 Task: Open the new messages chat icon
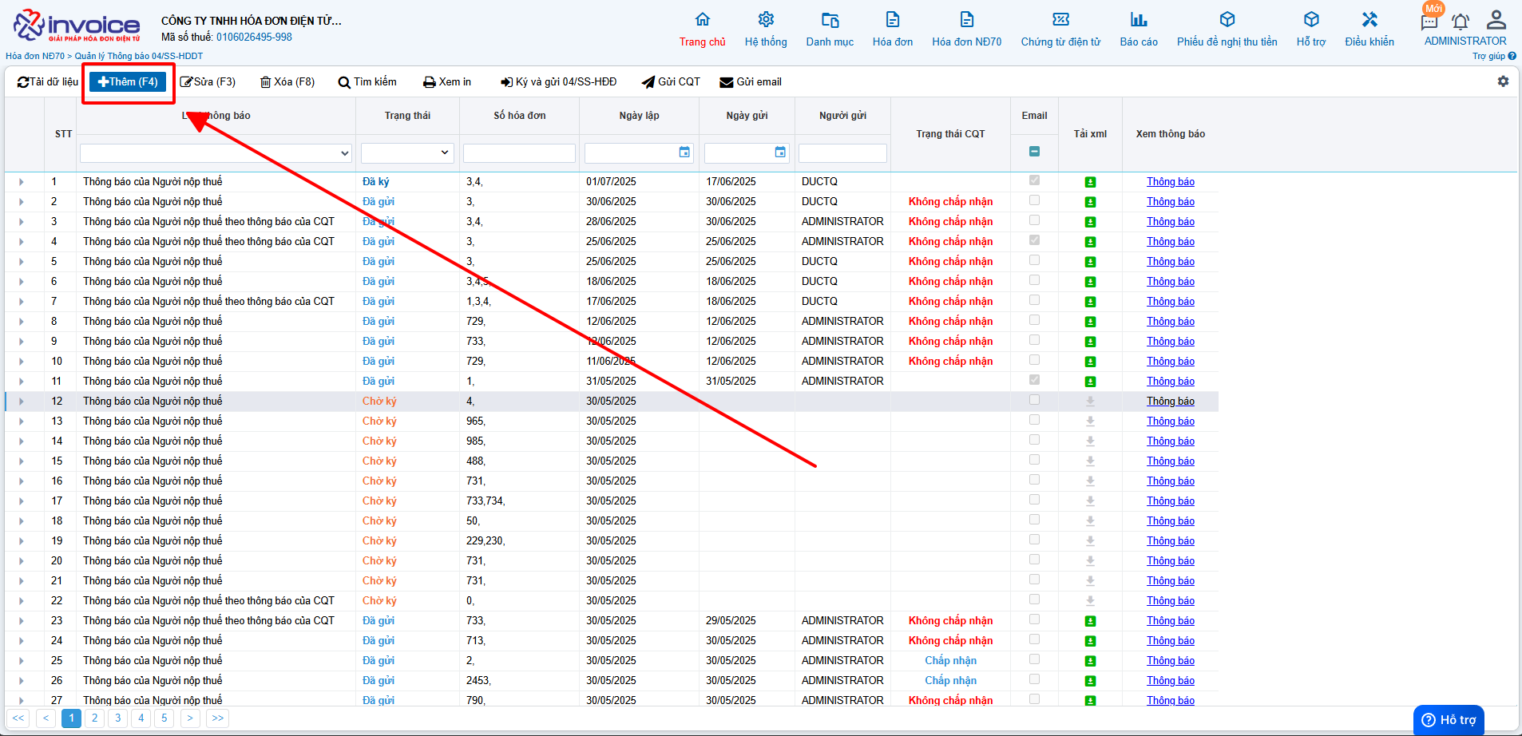(1429, 21)
